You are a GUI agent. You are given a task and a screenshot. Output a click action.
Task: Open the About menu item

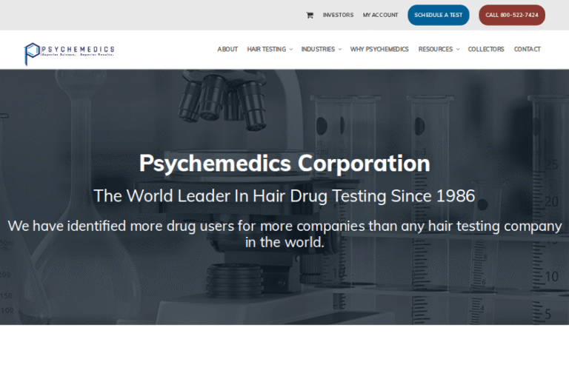tap(227, 50)
